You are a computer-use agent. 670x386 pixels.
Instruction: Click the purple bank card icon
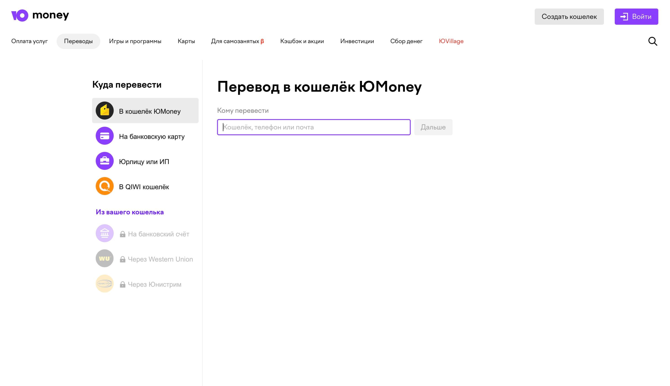(104, 136)
